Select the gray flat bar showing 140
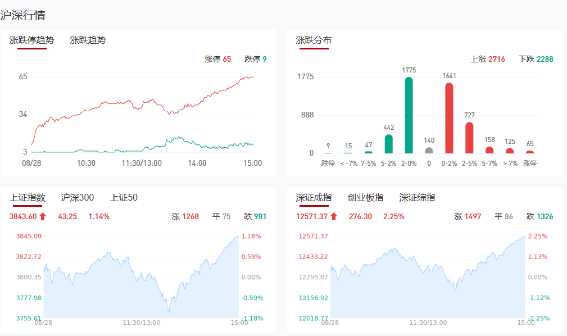The height and width of the screenshot is (336, 567). pyautogui.click(x=429, y=151)
